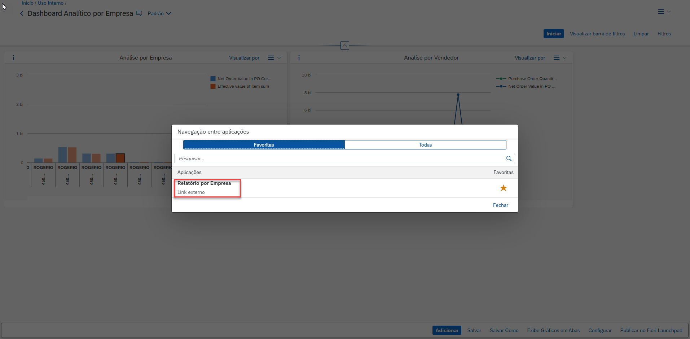The image size is (690, 339).
Task: Click info icon on Análise por Vendedor
Action: tap(299, 58)
